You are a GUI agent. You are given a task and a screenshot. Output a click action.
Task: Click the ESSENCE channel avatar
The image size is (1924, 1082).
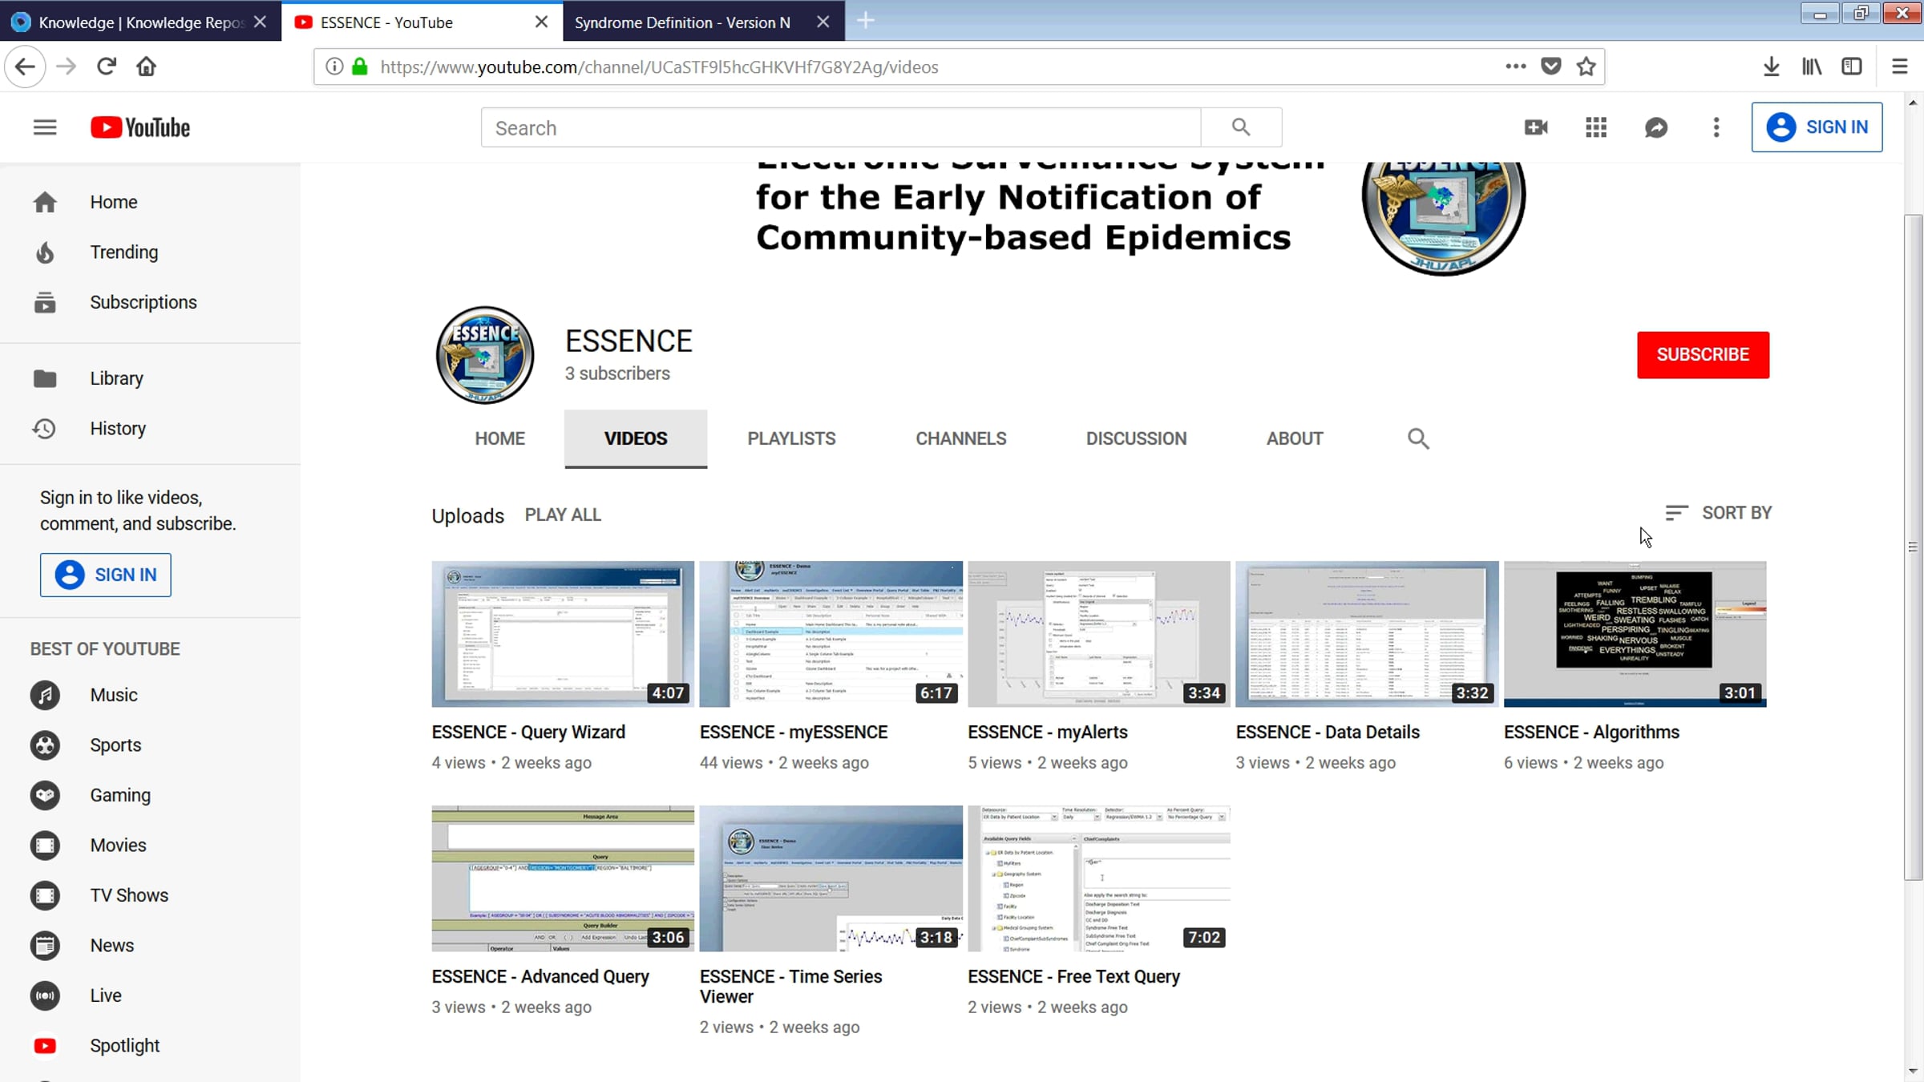pos(485,355)
